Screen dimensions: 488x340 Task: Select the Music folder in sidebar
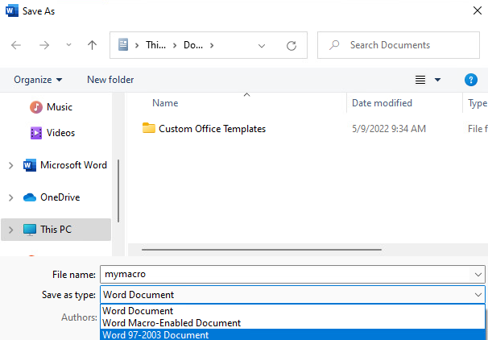click(59, 107)
